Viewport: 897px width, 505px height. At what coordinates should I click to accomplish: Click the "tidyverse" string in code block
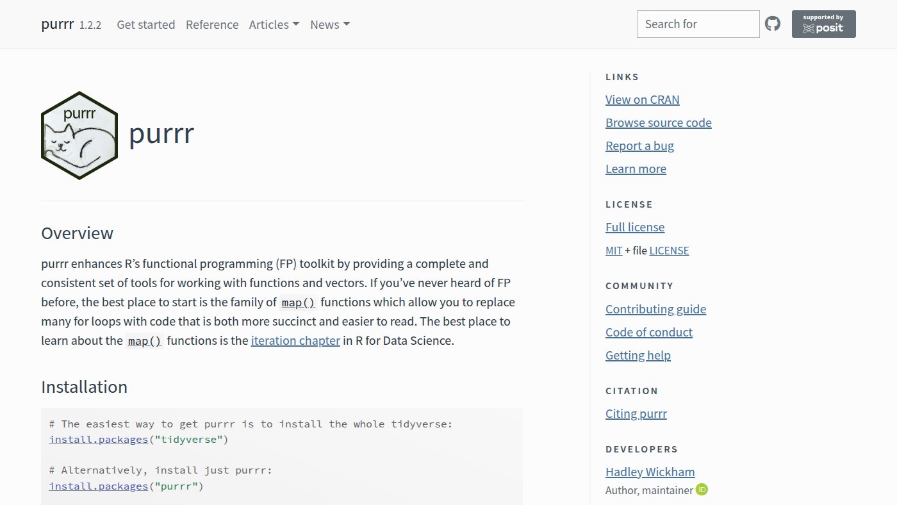(188, 440)
